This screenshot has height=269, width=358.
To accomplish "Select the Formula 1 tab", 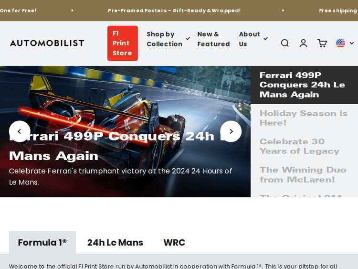I will coord(42,242).
